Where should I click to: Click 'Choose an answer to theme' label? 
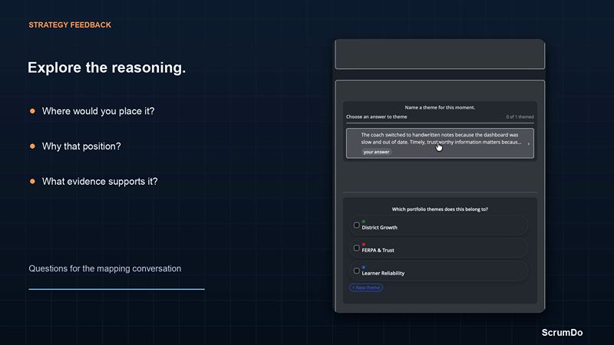tap(376, 117)
